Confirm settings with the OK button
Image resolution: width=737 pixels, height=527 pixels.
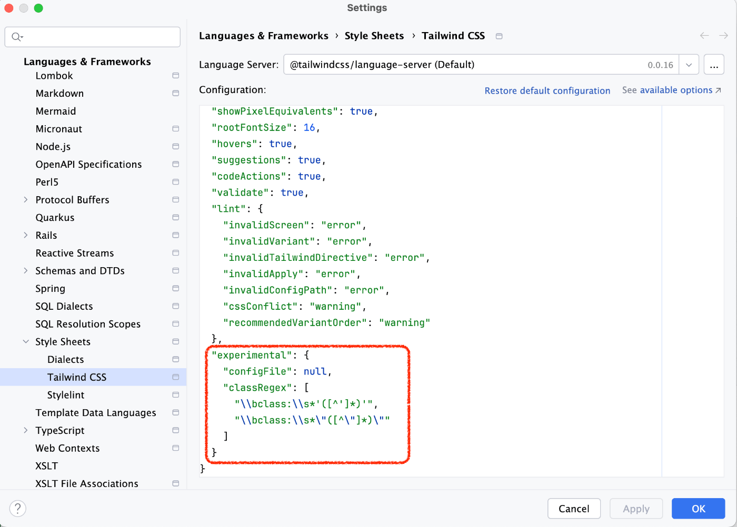tap(698, 509)
